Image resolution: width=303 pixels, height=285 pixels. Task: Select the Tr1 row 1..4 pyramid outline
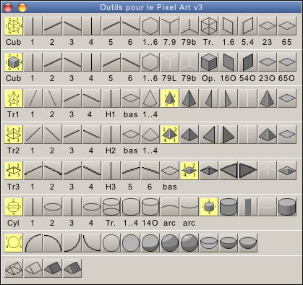click(150, 98)
